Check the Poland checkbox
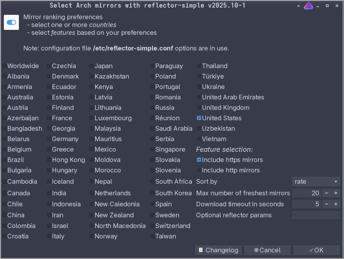344x259 pixels. [x=152, y=76]
